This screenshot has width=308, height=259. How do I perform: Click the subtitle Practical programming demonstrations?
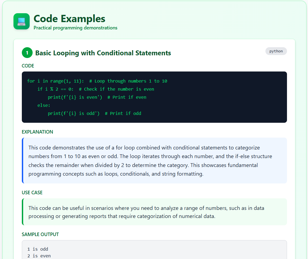(75, 28)
